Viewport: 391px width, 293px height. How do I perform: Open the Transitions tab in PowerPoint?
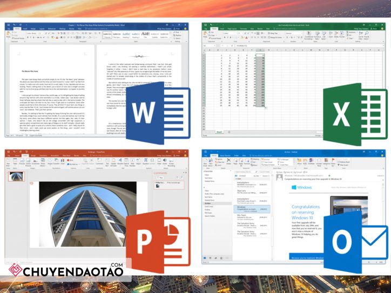(43, 155)
